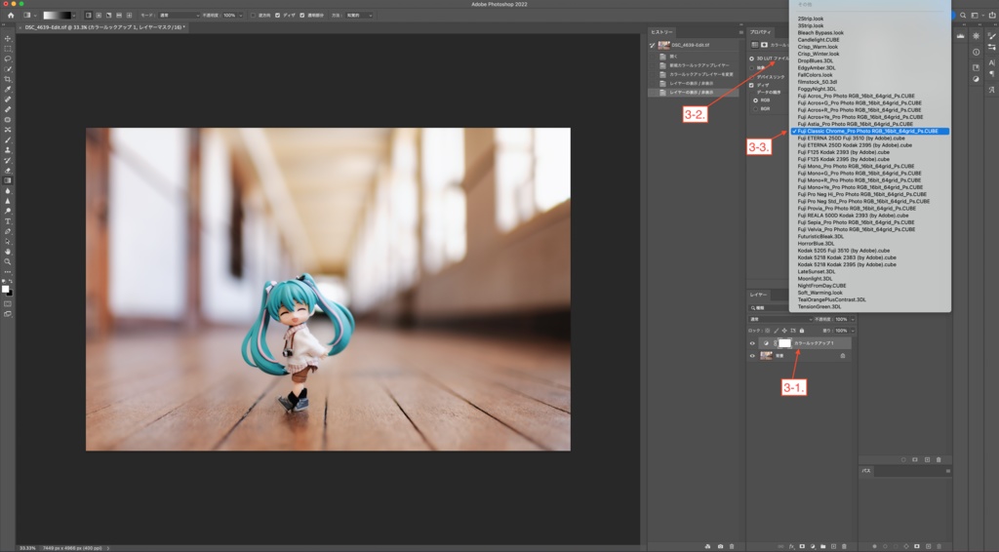This screenshot has height=552, width=999.
Task: Choose FoggyNight.3DL from LUT list
Action: tap(817, 89)
